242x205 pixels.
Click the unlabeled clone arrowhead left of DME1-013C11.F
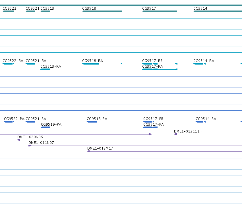pyautogui.click(x=150, y=134)
